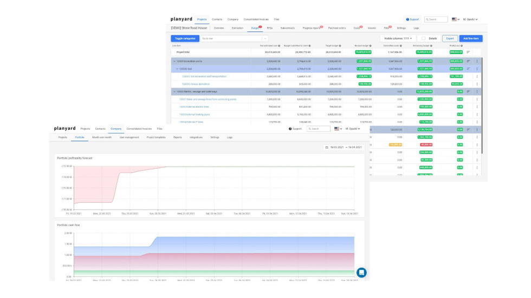The width and height of the screenshot is (531, 298).
Task: Click the calendar icon beside date range
Action: [x=326, y=147]
